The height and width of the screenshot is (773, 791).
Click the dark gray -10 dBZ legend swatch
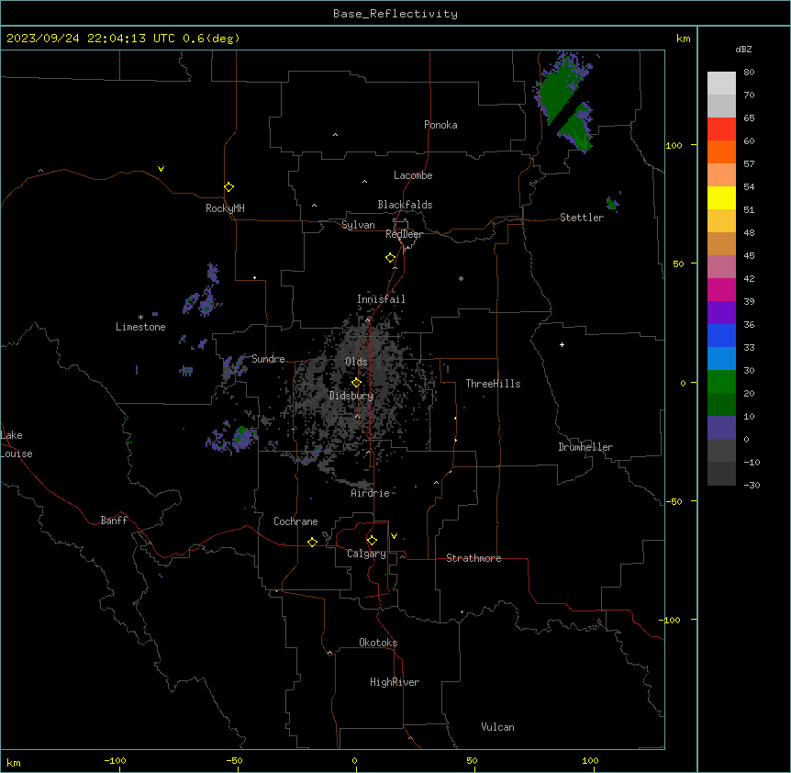pos(721,474)
